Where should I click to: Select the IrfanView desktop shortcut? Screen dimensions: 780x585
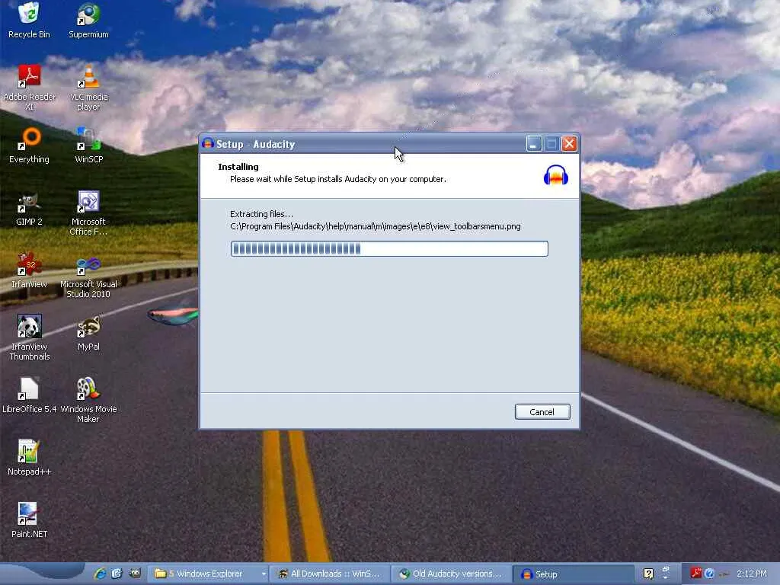tap(29, 271)
